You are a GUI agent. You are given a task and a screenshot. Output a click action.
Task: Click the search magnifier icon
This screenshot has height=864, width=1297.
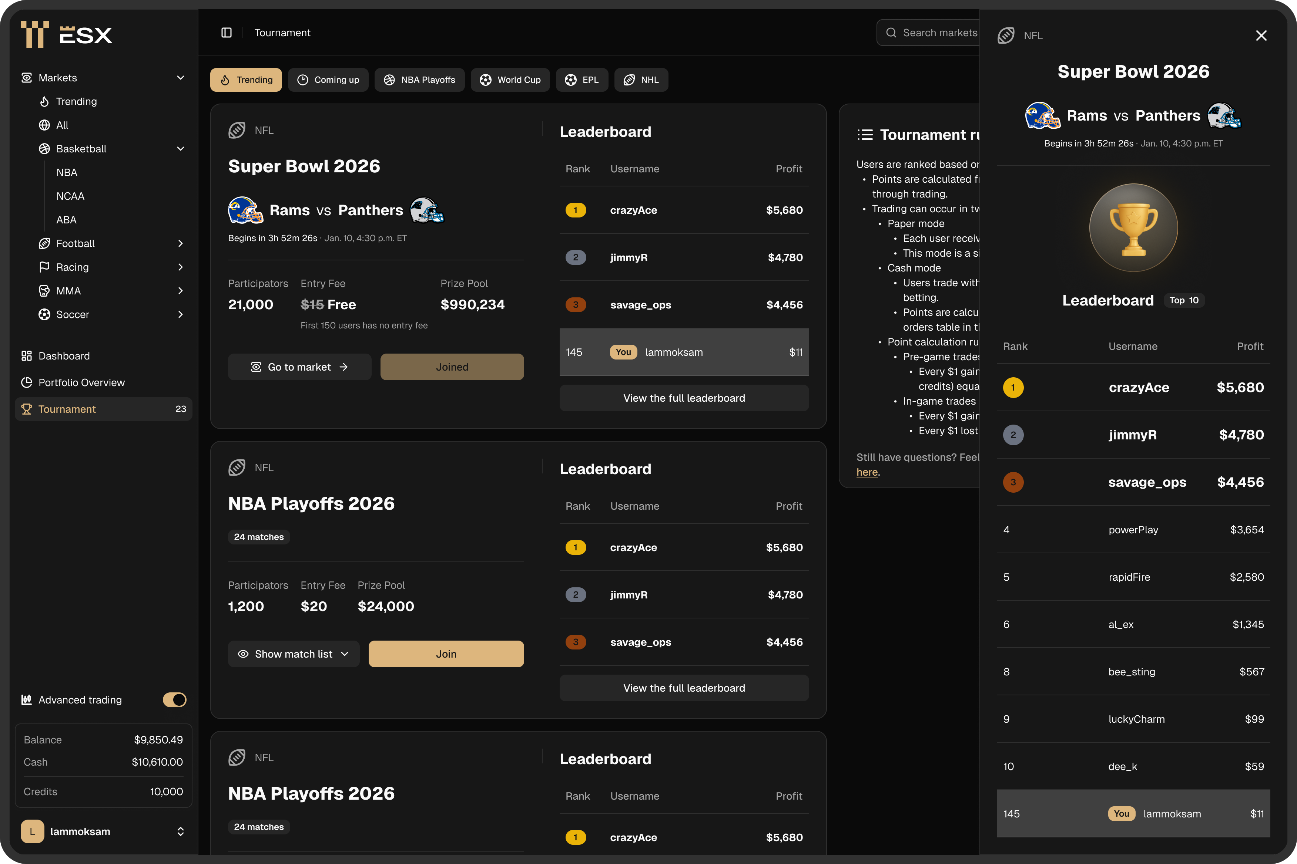(x=891, y=33)
